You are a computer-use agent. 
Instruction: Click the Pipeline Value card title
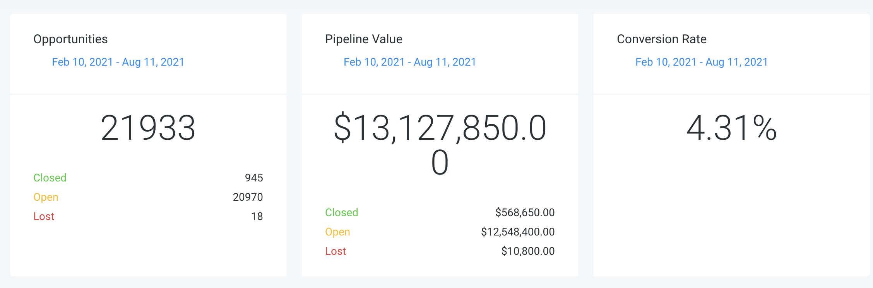pos(364,39)
